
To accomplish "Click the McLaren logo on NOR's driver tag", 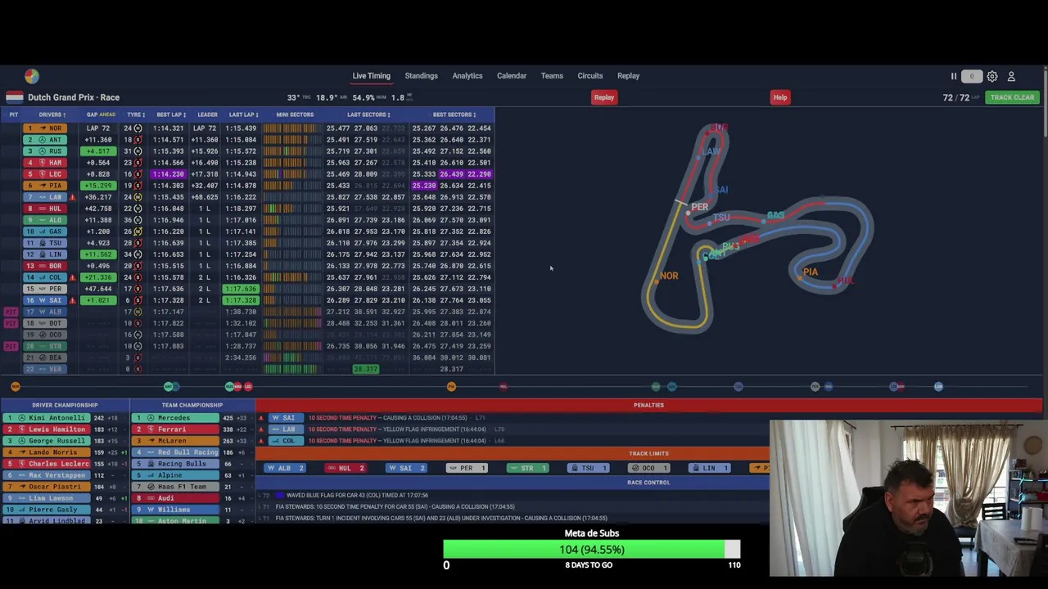I will pos(44,128).
